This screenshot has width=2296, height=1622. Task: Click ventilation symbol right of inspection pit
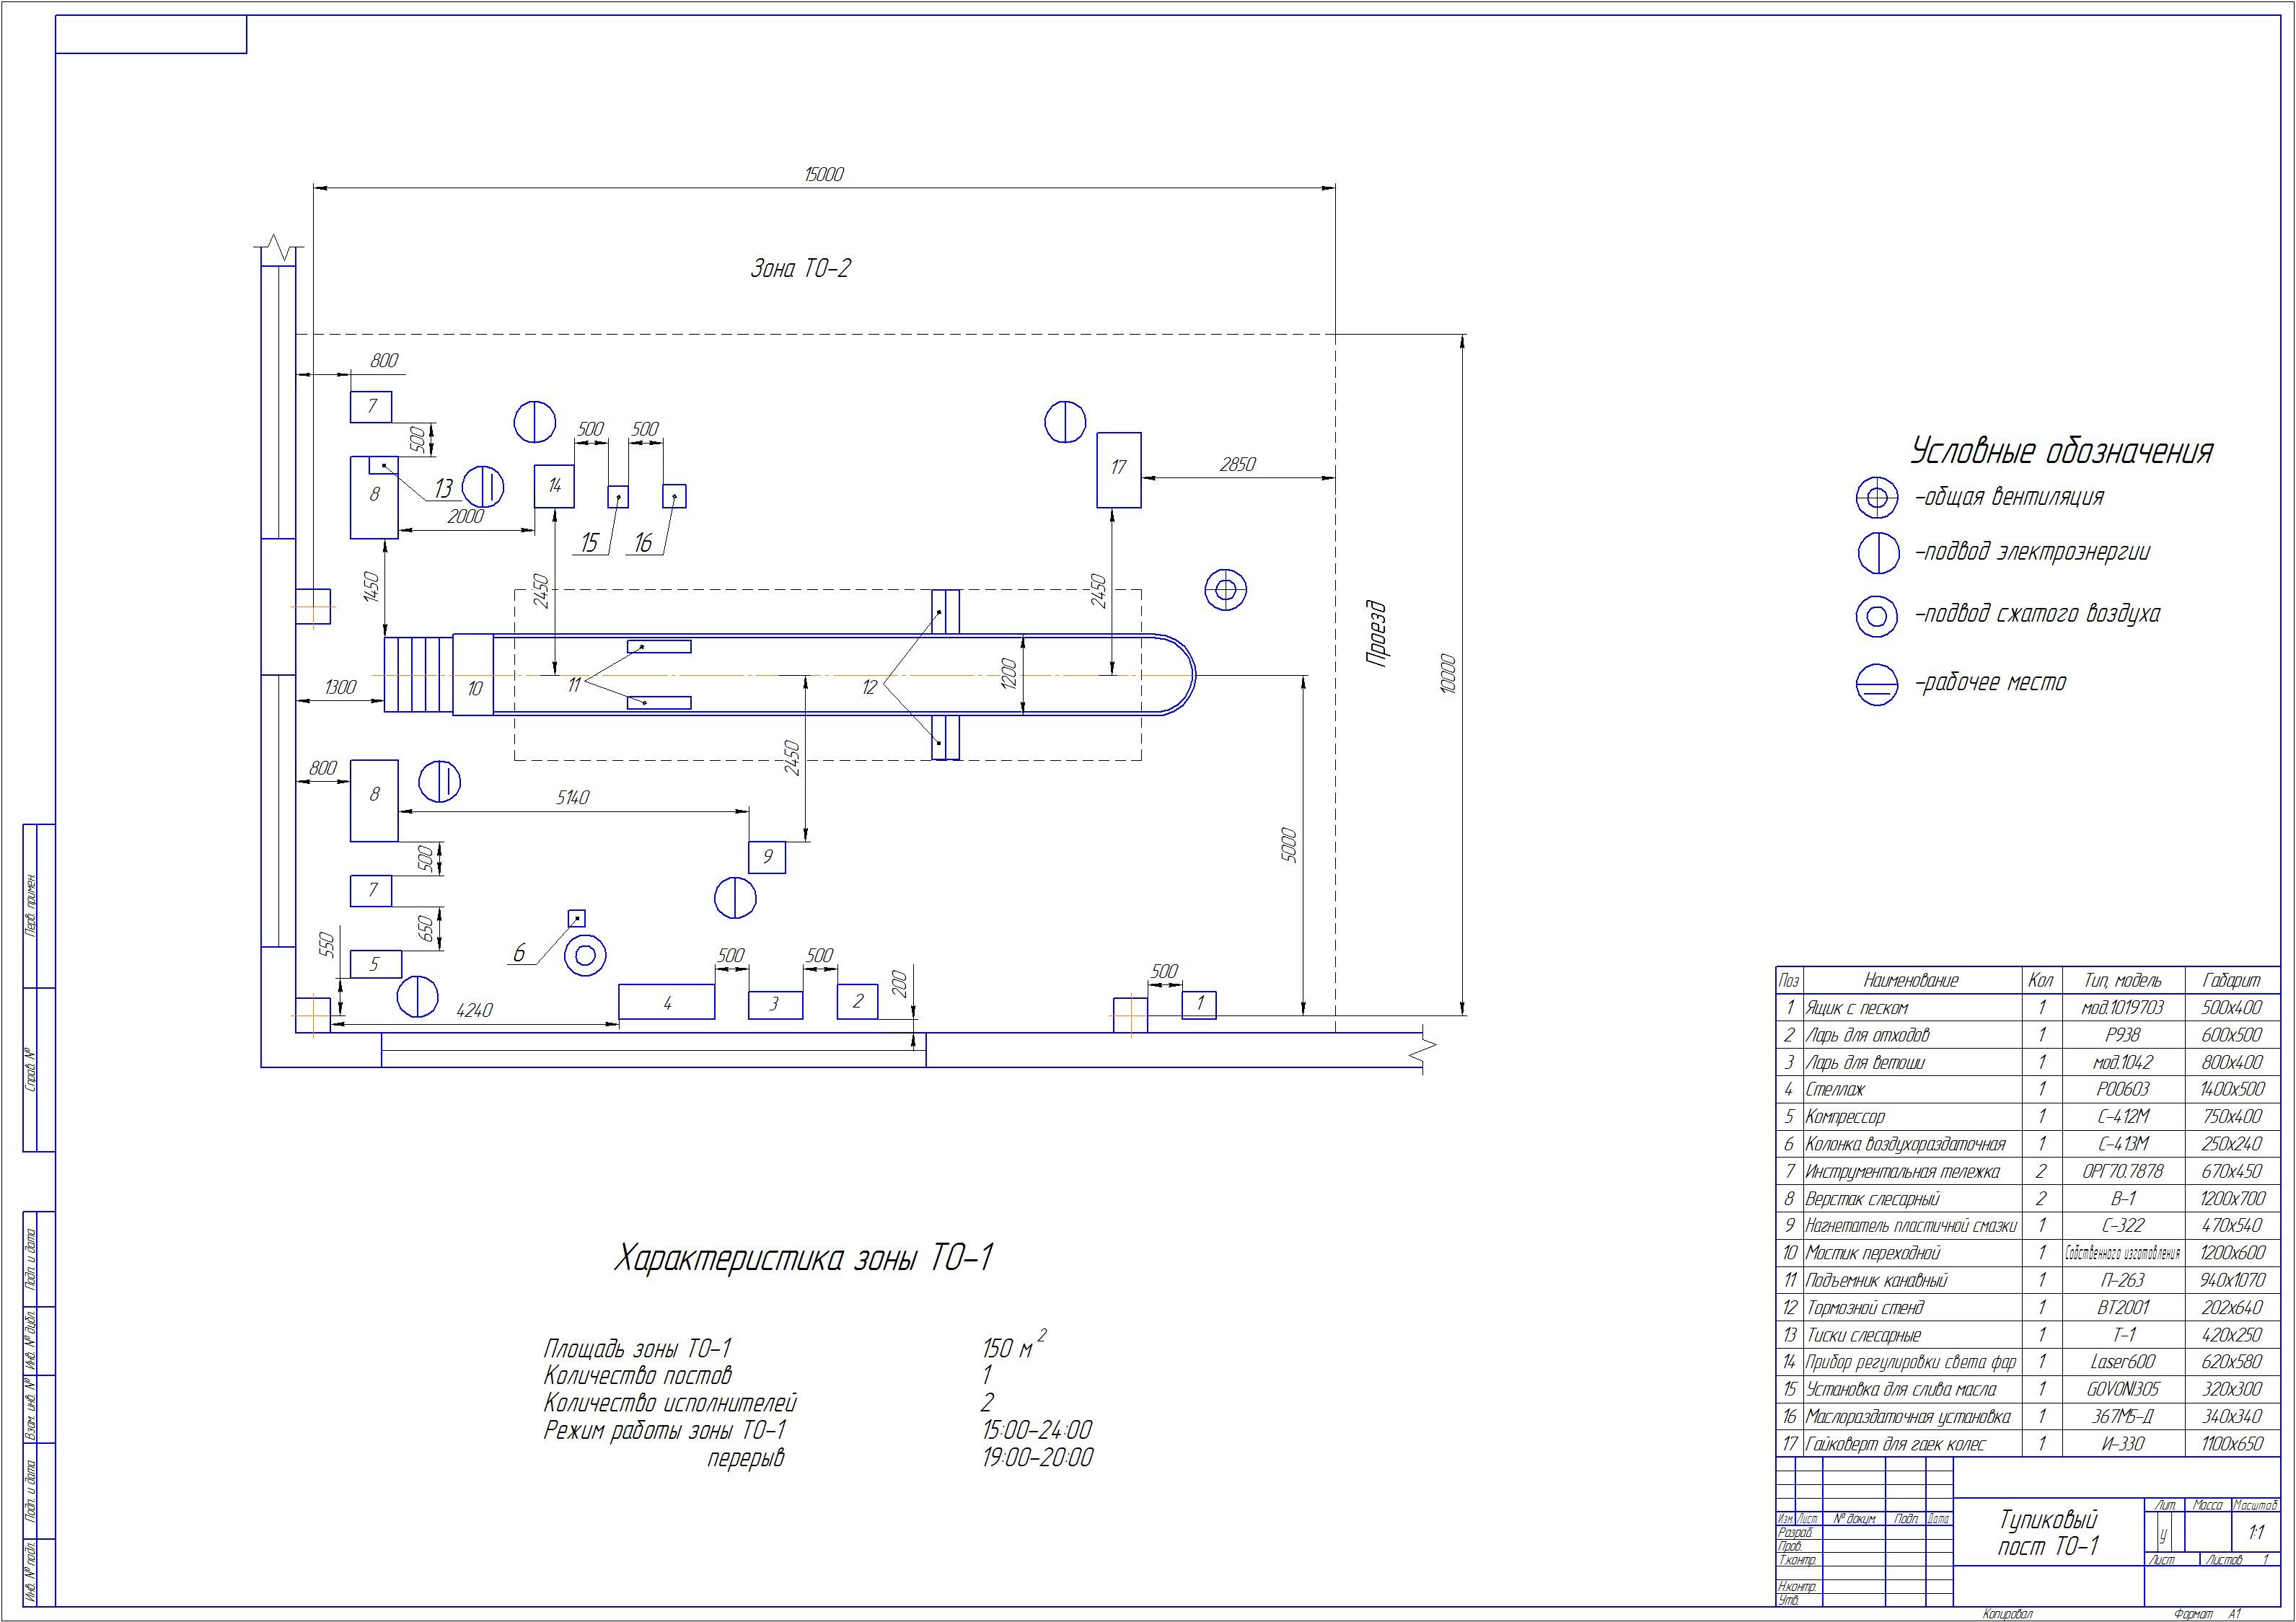click(1225, 589)
